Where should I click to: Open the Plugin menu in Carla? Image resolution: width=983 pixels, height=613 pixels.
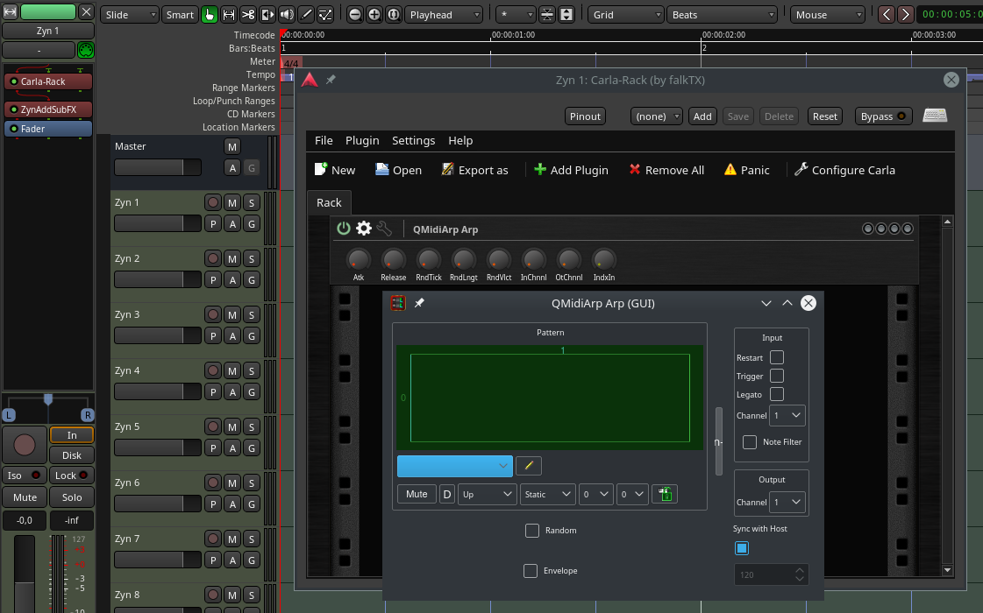coord(362,140)
